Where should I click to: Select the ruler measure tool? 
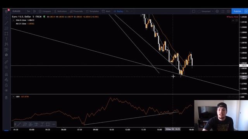pos(6,62)
